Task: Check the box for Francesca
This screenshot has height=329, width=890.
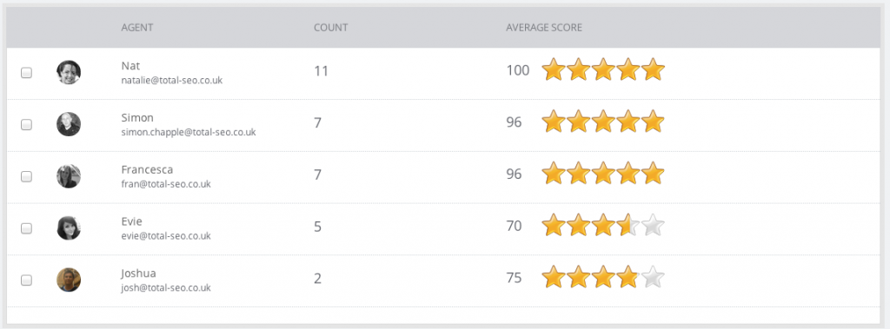Action: (26, 176)
